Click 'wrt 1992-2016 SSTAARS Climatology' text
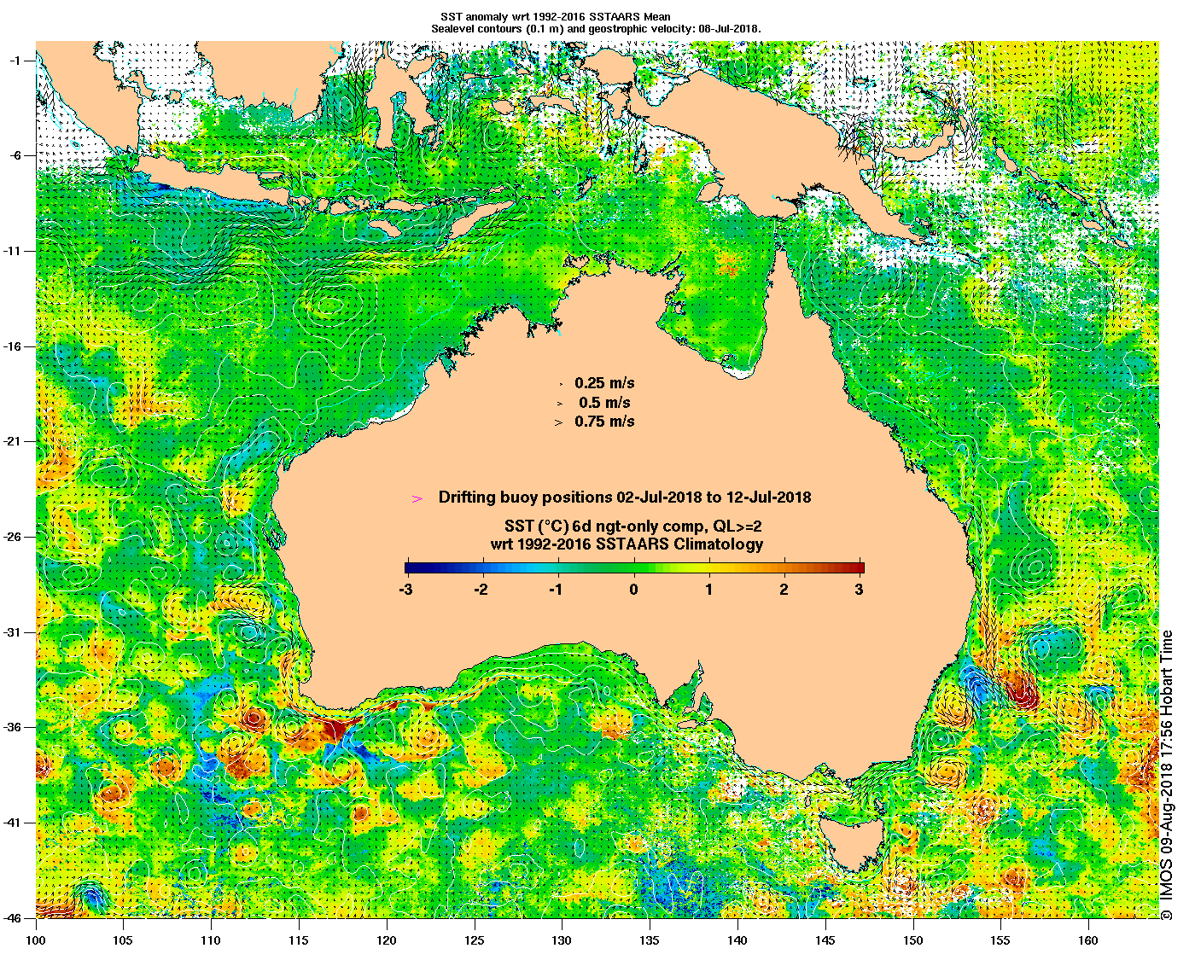The width and height of the screenshot is (1195, 960). pyautogui.click(x=627, y=544)
